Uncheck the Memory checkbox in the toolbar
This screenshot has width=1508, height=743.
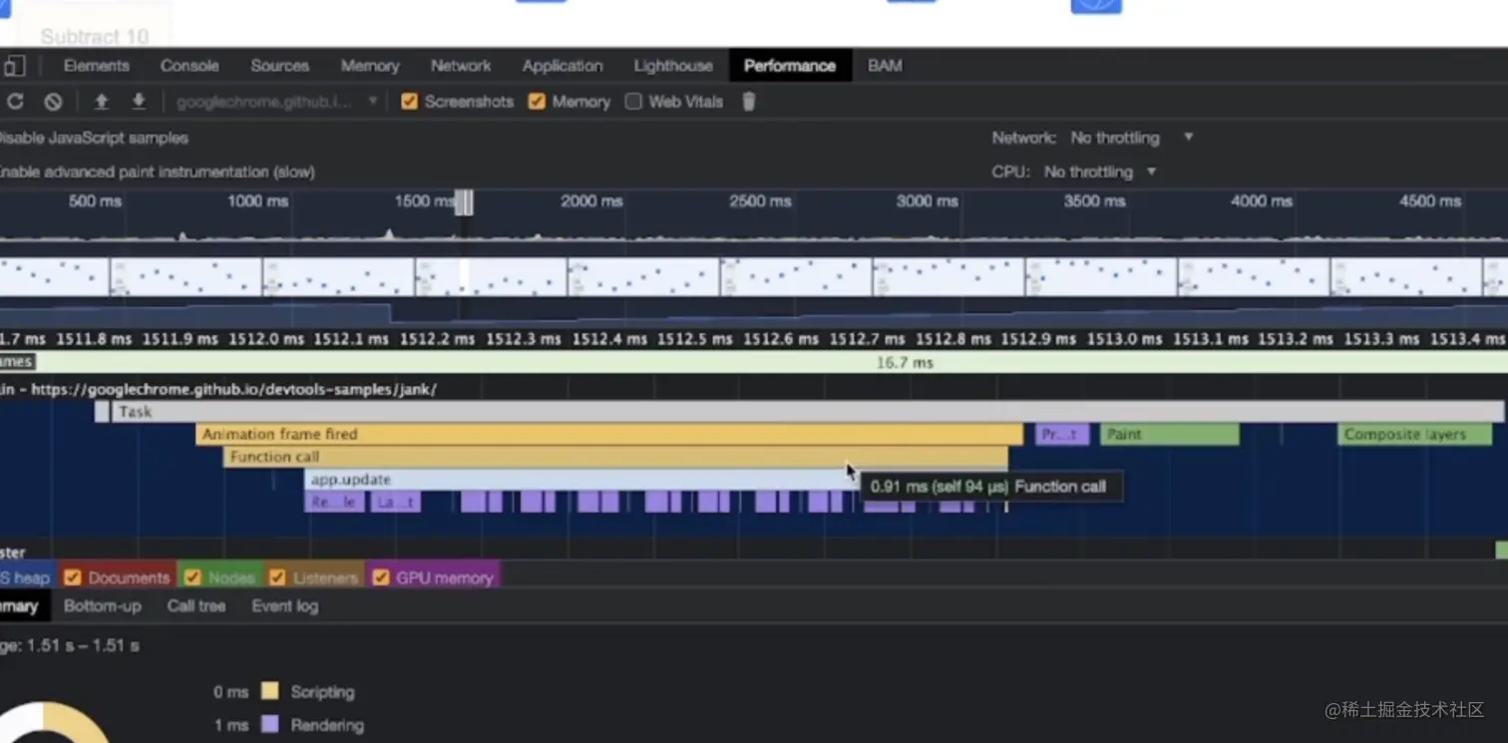coord(537,102)
